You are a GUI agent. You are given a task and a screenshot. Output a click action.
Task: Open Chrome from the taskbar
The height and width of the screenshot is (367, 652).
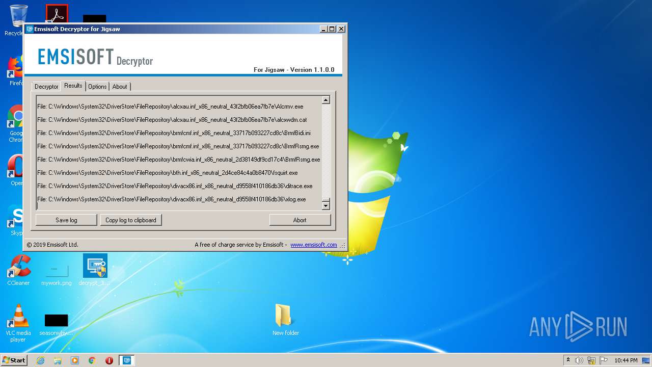(x=92, y=360)
